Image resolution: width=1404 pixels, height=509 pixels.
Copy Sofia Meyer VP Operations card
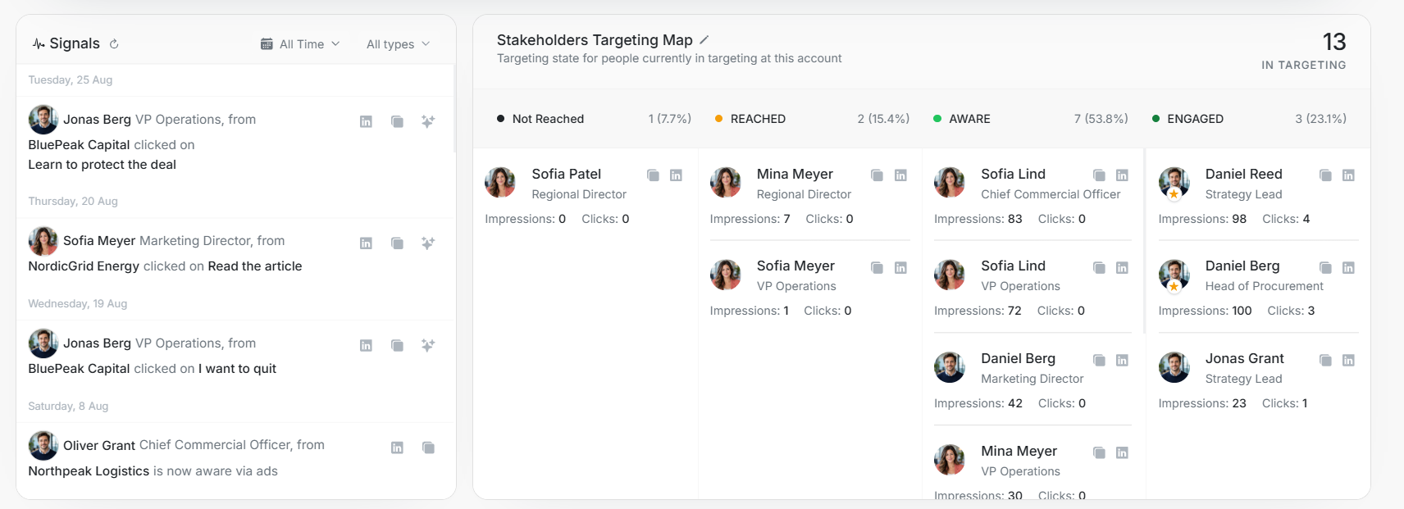[x=877, y=268]
